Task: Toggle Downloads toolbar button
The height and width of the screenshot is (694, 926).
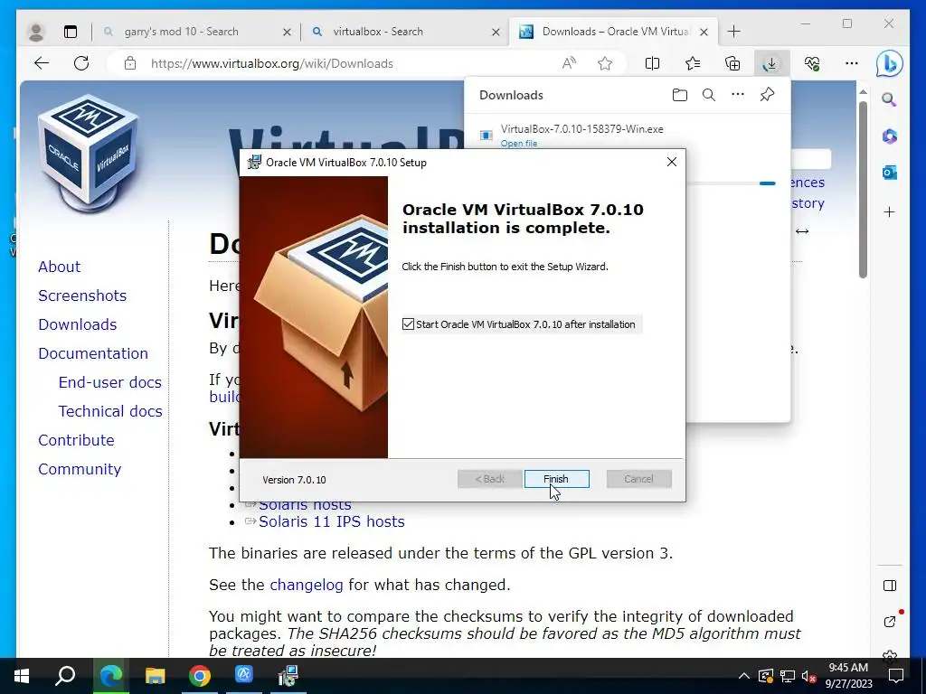Action: (772, 63)
